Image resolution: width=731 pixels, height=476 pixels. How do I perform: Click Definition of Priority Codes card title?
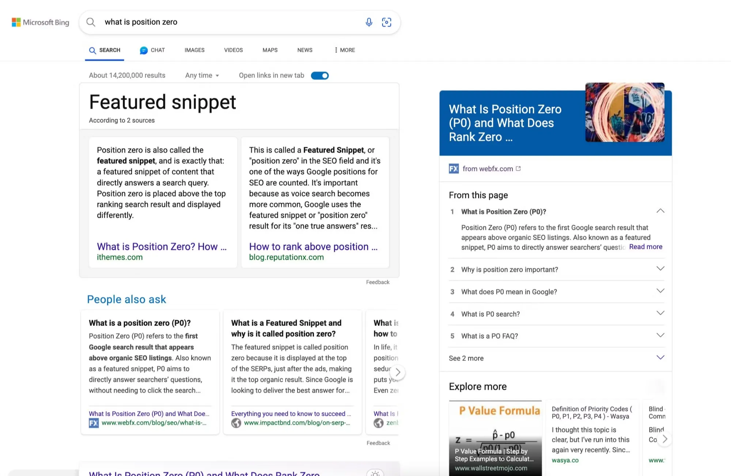tap(592, 413)
